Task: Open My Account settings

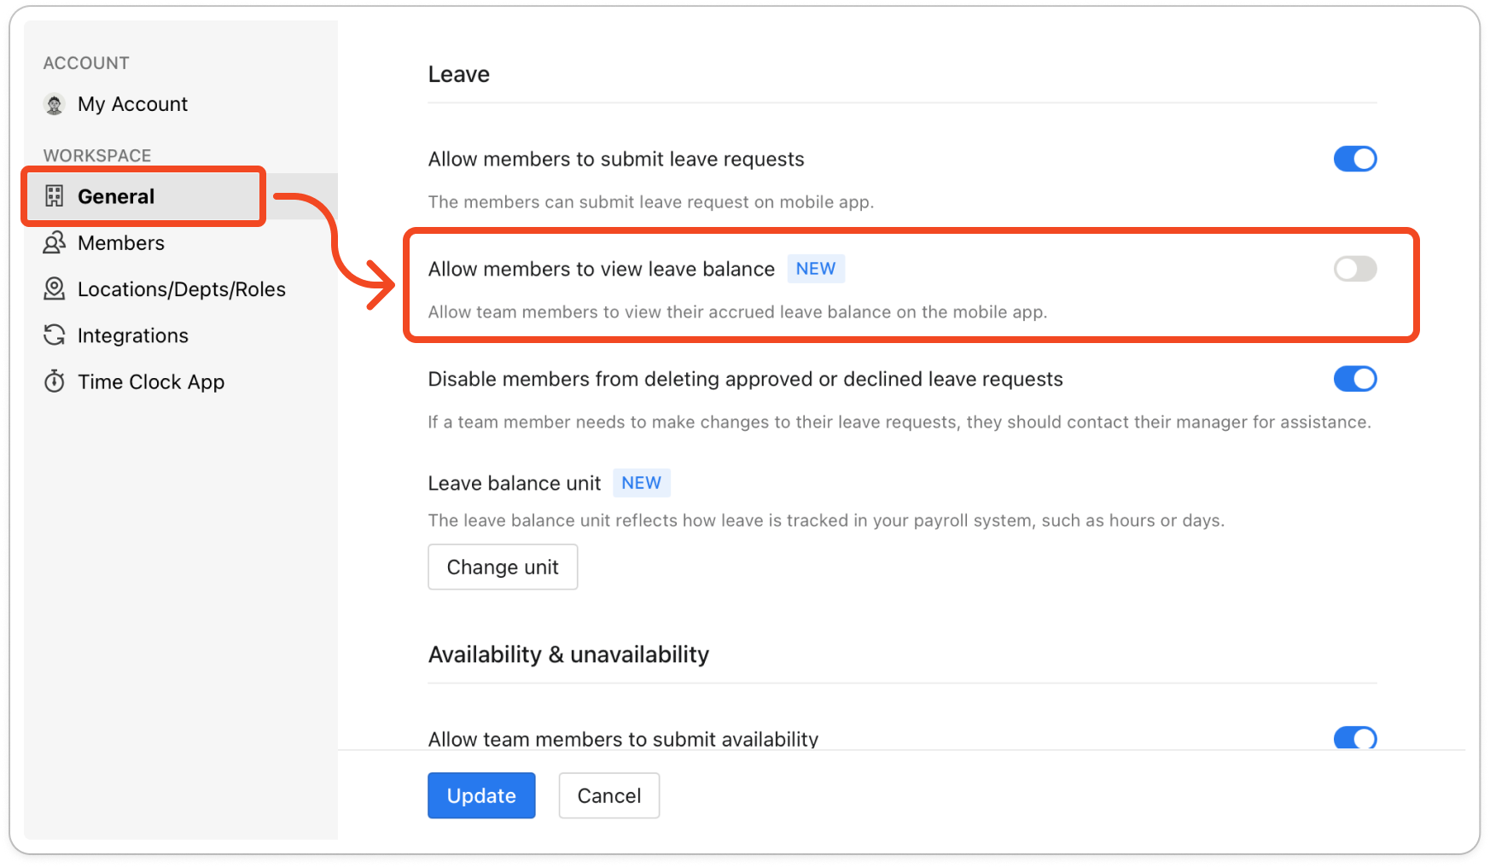Action: click(132, 104)
